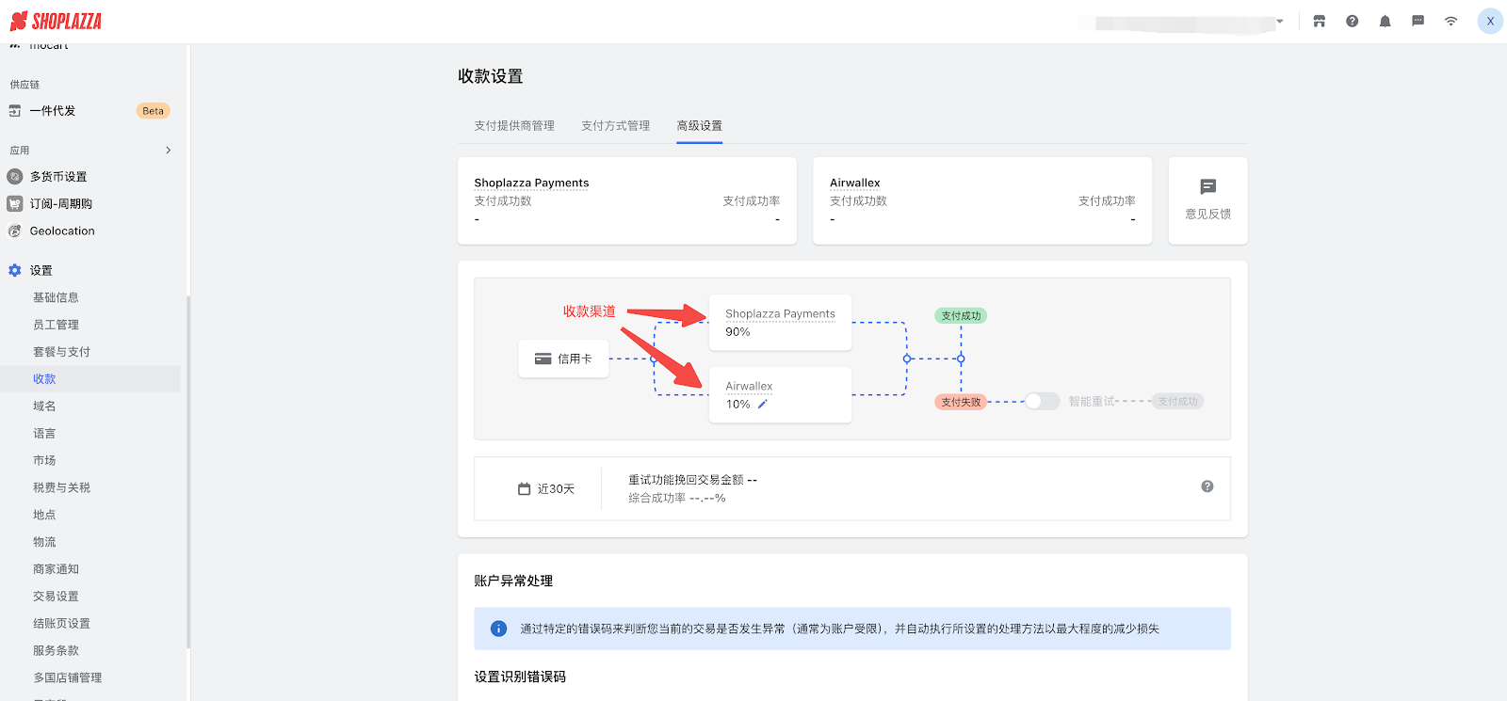This screenshot has height=701, width=1507.
Task: Click the 支付成功 green tag
Action: (961, 316)
